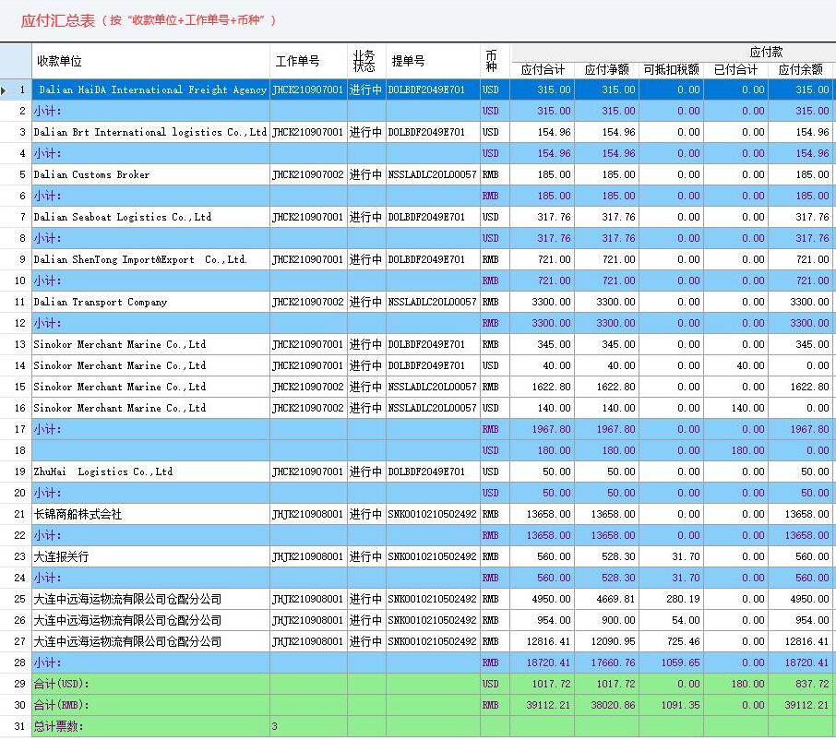Click the ZhuHai Logistics Co.,Ltd cell
Screen dimensions: 836x740
coord(102,471)
